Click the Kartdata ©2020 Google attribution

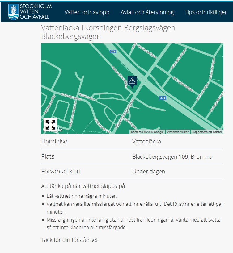coord(147,132)
